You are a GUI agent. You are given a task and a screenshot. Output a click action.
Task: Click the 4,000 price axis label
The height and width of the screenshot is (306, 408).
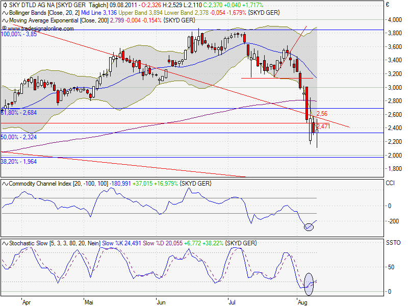pos(395,20)
